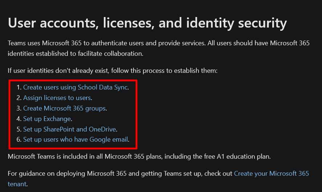Click list number 6 beside Google email
This screenshot has width=322, height=192.
19,139
